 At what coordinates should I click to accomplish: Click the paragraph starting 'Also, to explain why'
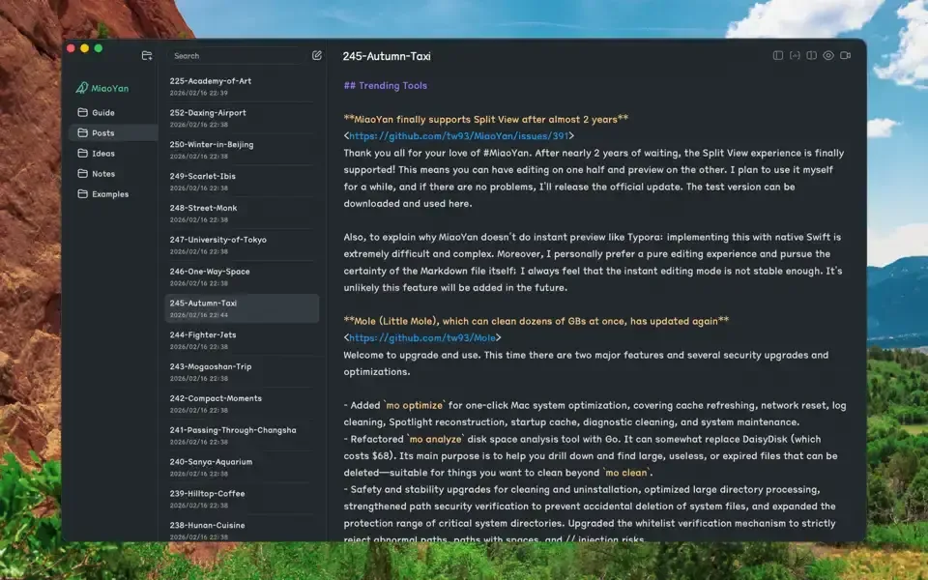(x=593, y=262)
